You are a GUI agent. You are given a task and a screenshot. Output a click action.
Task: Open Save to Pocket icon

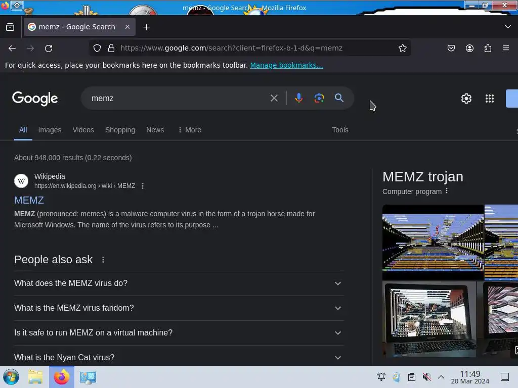[451, 48]
